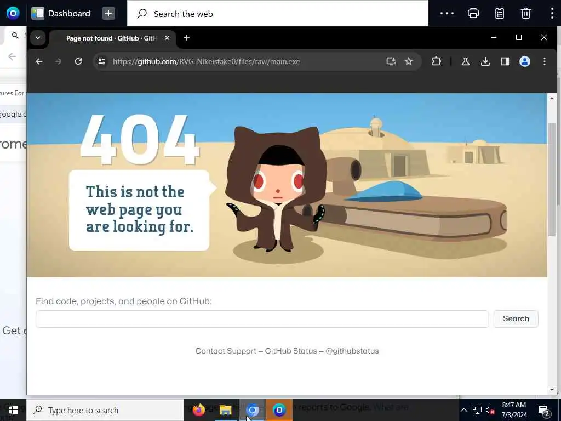
Task: Open the Chrome profile avatar
Action: point(524,61)
